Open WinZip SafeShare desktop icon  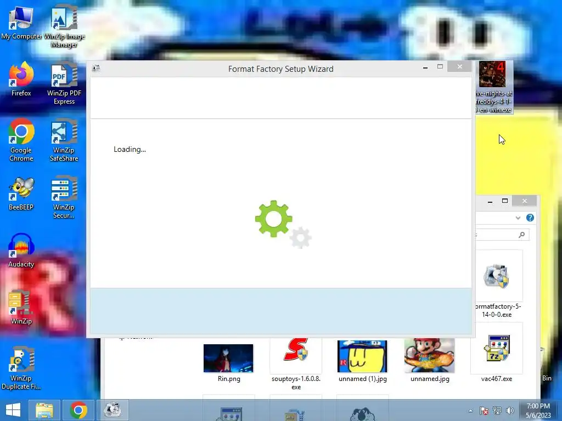pos(64,140)
